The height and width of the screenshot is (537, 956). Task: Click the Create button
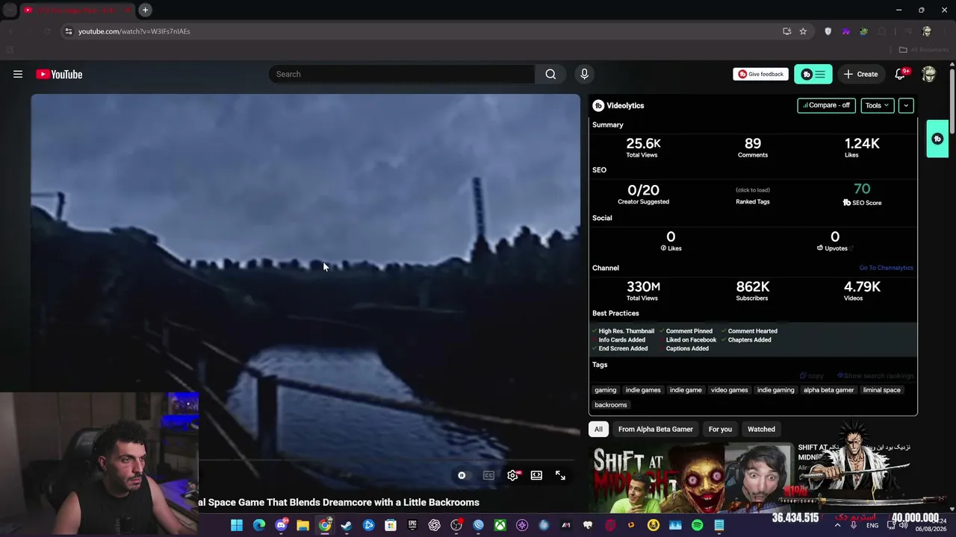pos(861,74)
